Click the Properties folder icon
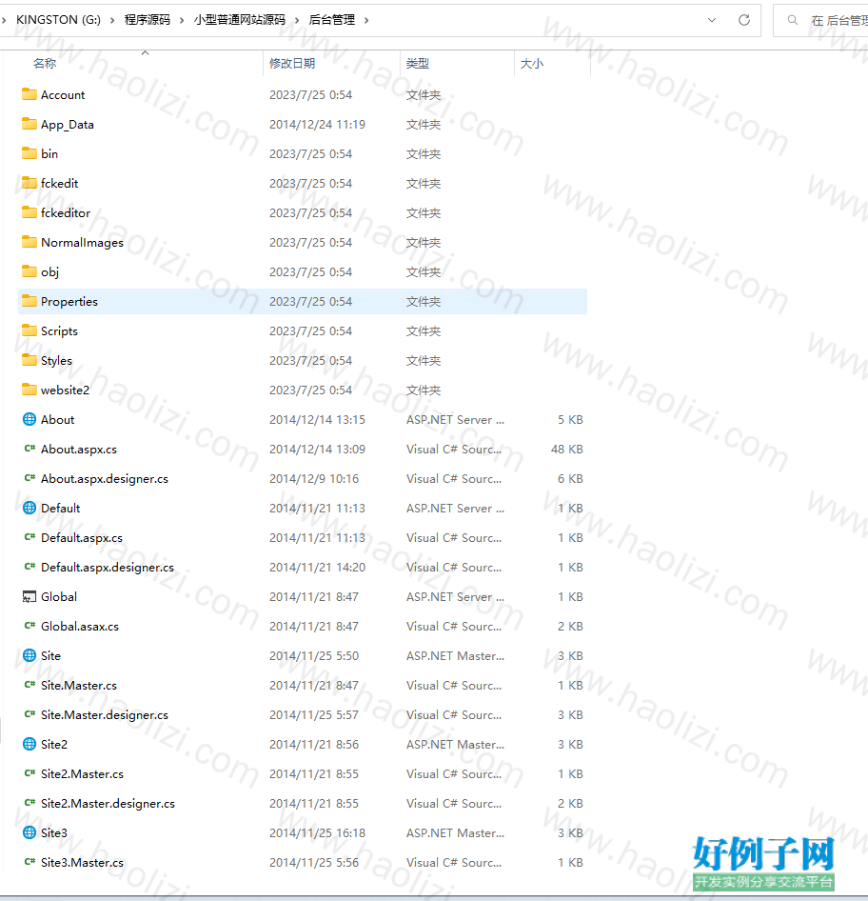Screen dimensions: 868x901 click(30, 301)
